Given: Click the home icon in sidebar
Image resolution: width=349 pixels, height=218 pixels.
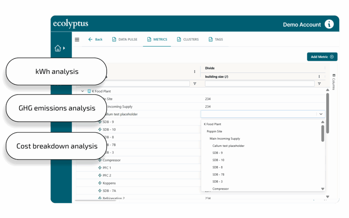Looking at the screenshot, I should [58, 48].
